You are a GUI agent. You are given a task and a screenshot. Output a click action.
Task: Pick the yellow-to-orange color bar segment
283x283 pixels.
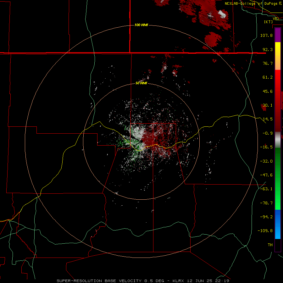click(278, 56)
